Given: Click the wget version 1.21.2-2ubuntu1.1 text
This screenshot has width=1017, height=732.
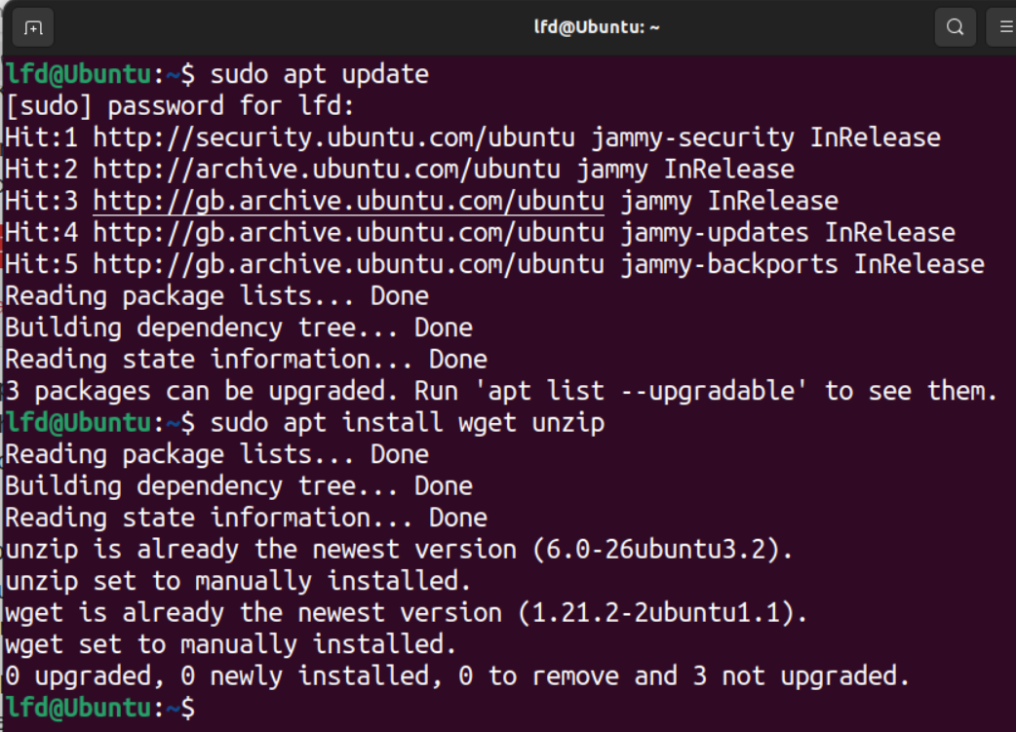Looking at the screenshot, I should [661, 613].
